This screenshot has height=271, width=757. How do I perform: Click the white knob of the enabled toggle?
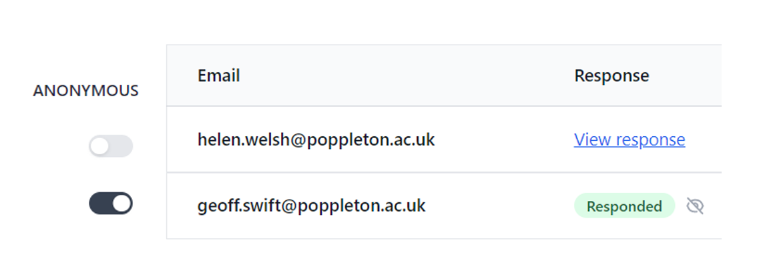(x=121, y=204)
